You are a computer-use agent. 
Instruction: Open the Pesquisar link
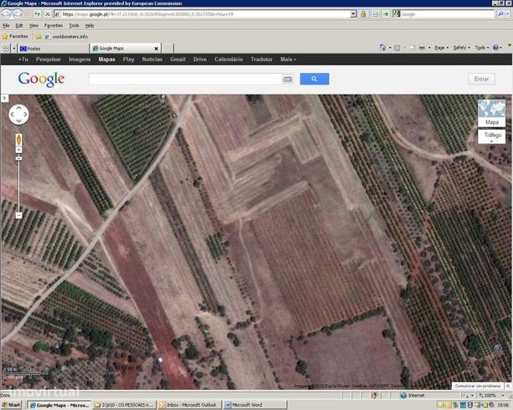click(49, 59)
